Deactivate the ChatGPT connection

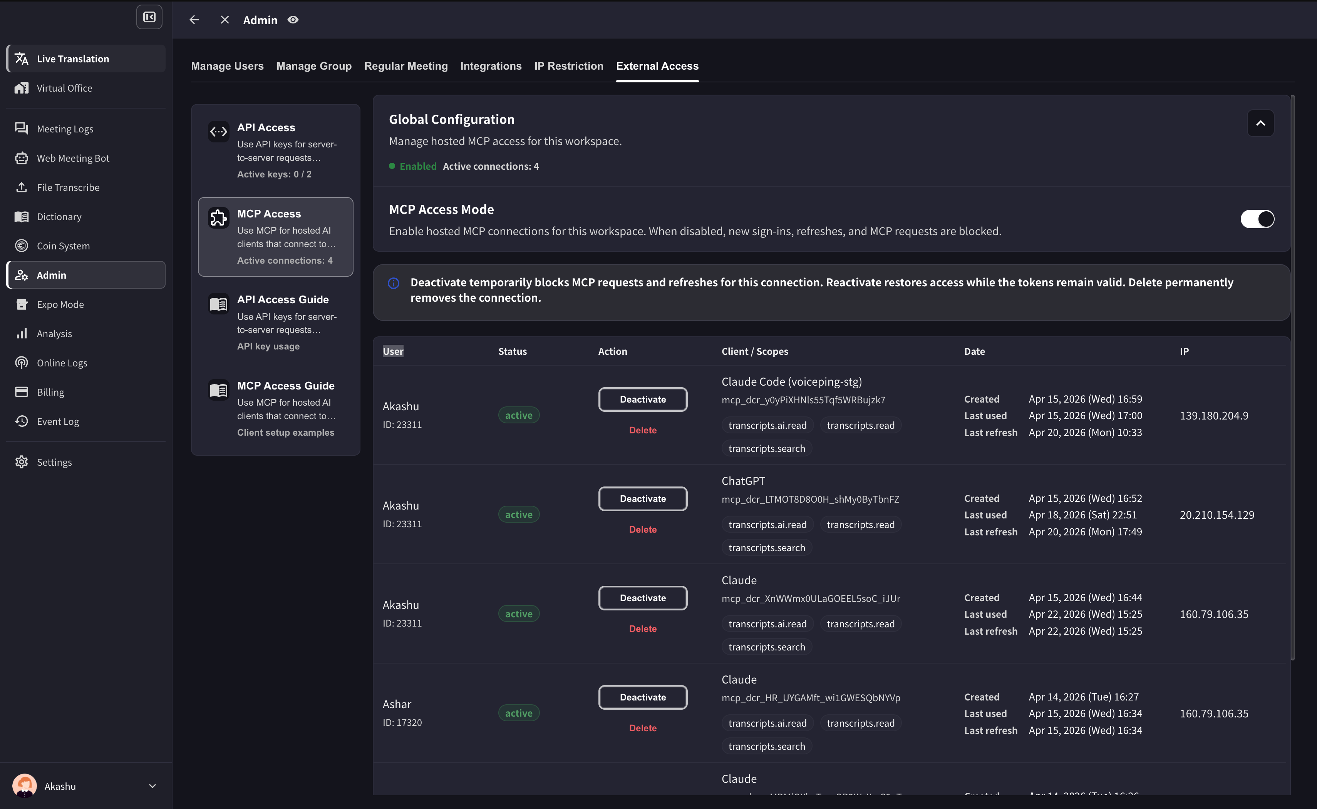(643, 499)
